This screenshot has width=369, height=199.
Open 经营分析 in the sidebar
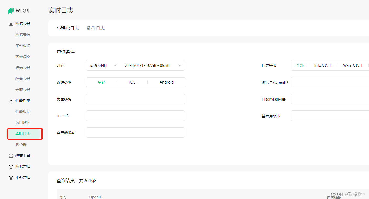tap(23, 79)
